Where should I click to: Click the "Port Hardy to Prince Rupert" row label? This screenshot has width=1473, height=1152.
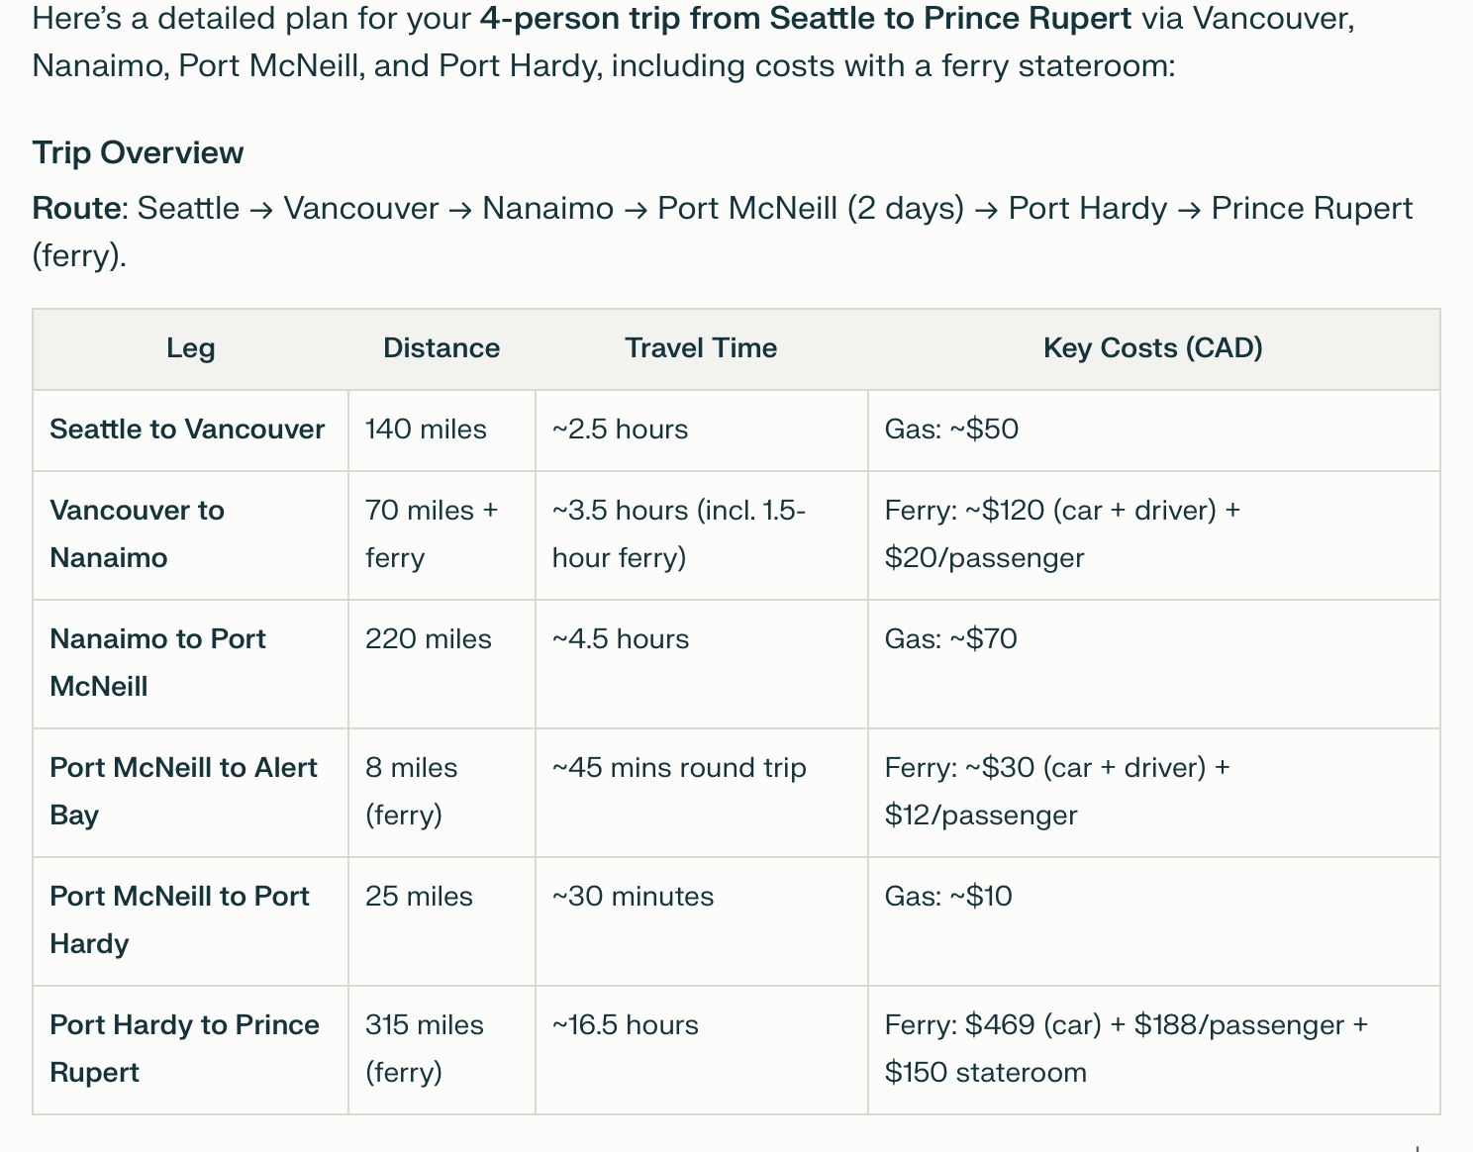[x=184, y=1048]
